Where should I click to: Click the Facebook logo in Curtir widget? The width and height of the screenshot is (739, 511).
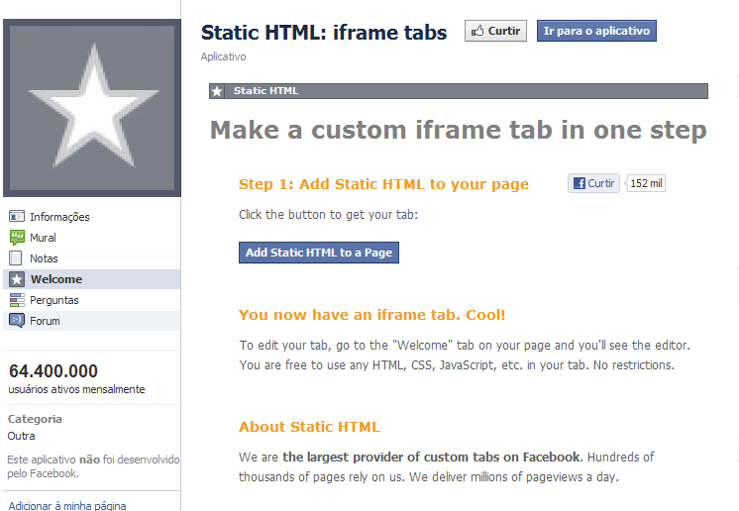pyautogui.click(x=580, y=183)
